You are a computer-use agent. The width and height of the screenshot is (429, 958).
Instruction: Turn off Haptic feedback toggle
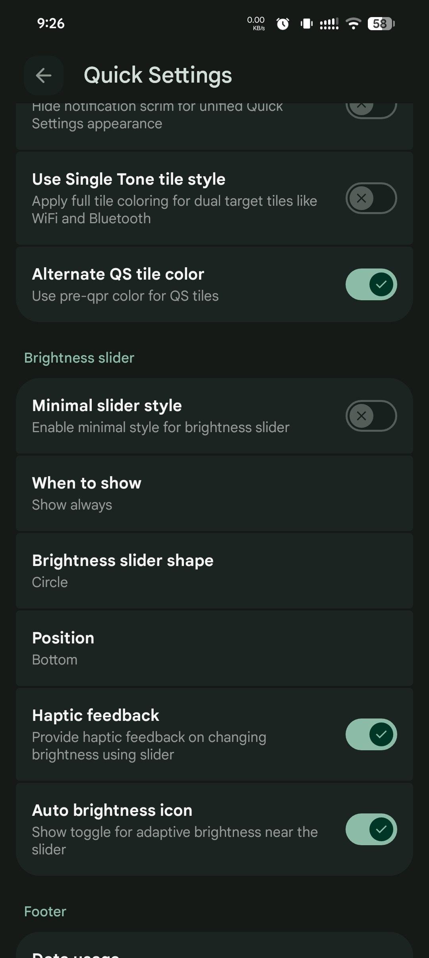(371, 734)
